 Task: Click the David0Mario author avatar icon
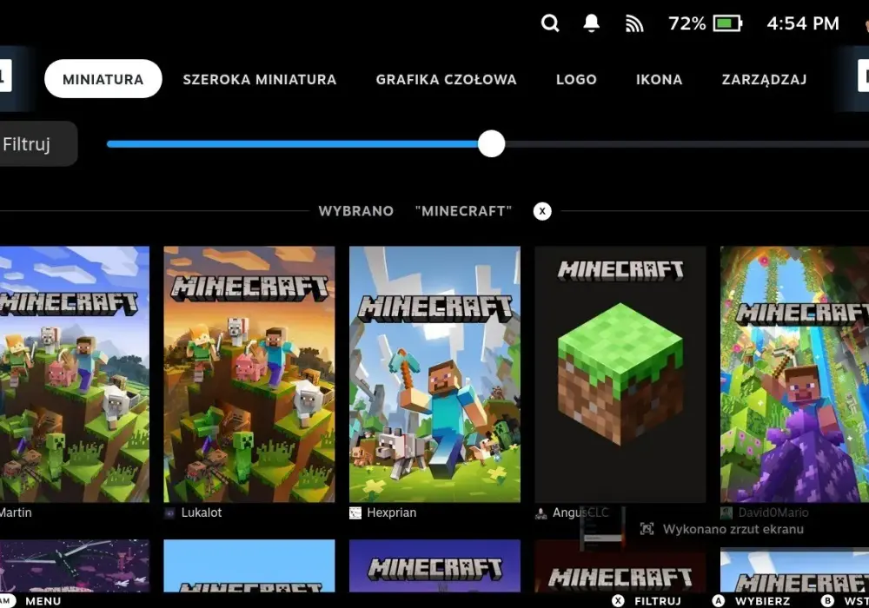point(726,513)
